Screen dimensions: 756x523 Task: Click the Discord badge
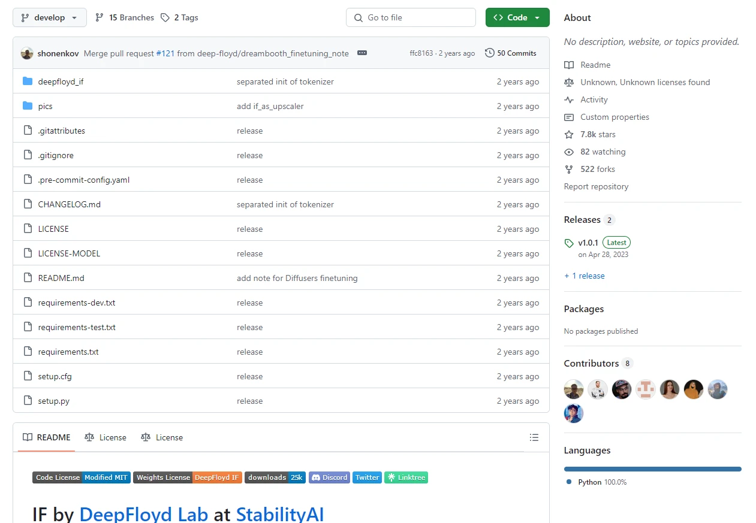(x=329, y=477)
